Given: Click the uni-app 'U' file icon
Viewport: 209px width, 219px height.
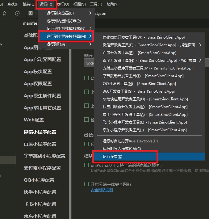Looking at the screenshot, I should pos(31,13).
